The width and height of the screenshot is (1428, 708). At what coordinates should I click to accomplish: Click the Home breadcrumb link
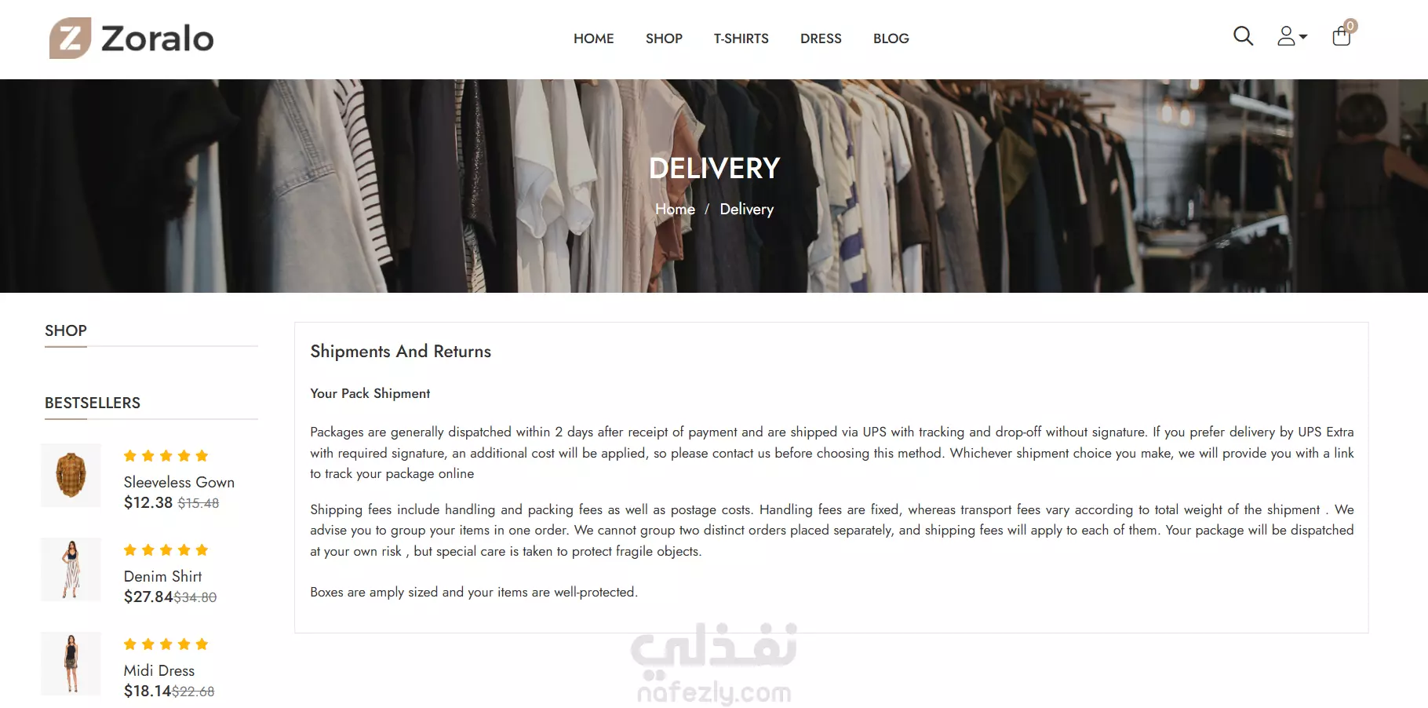pyautogui.click(x=675, y=209)
